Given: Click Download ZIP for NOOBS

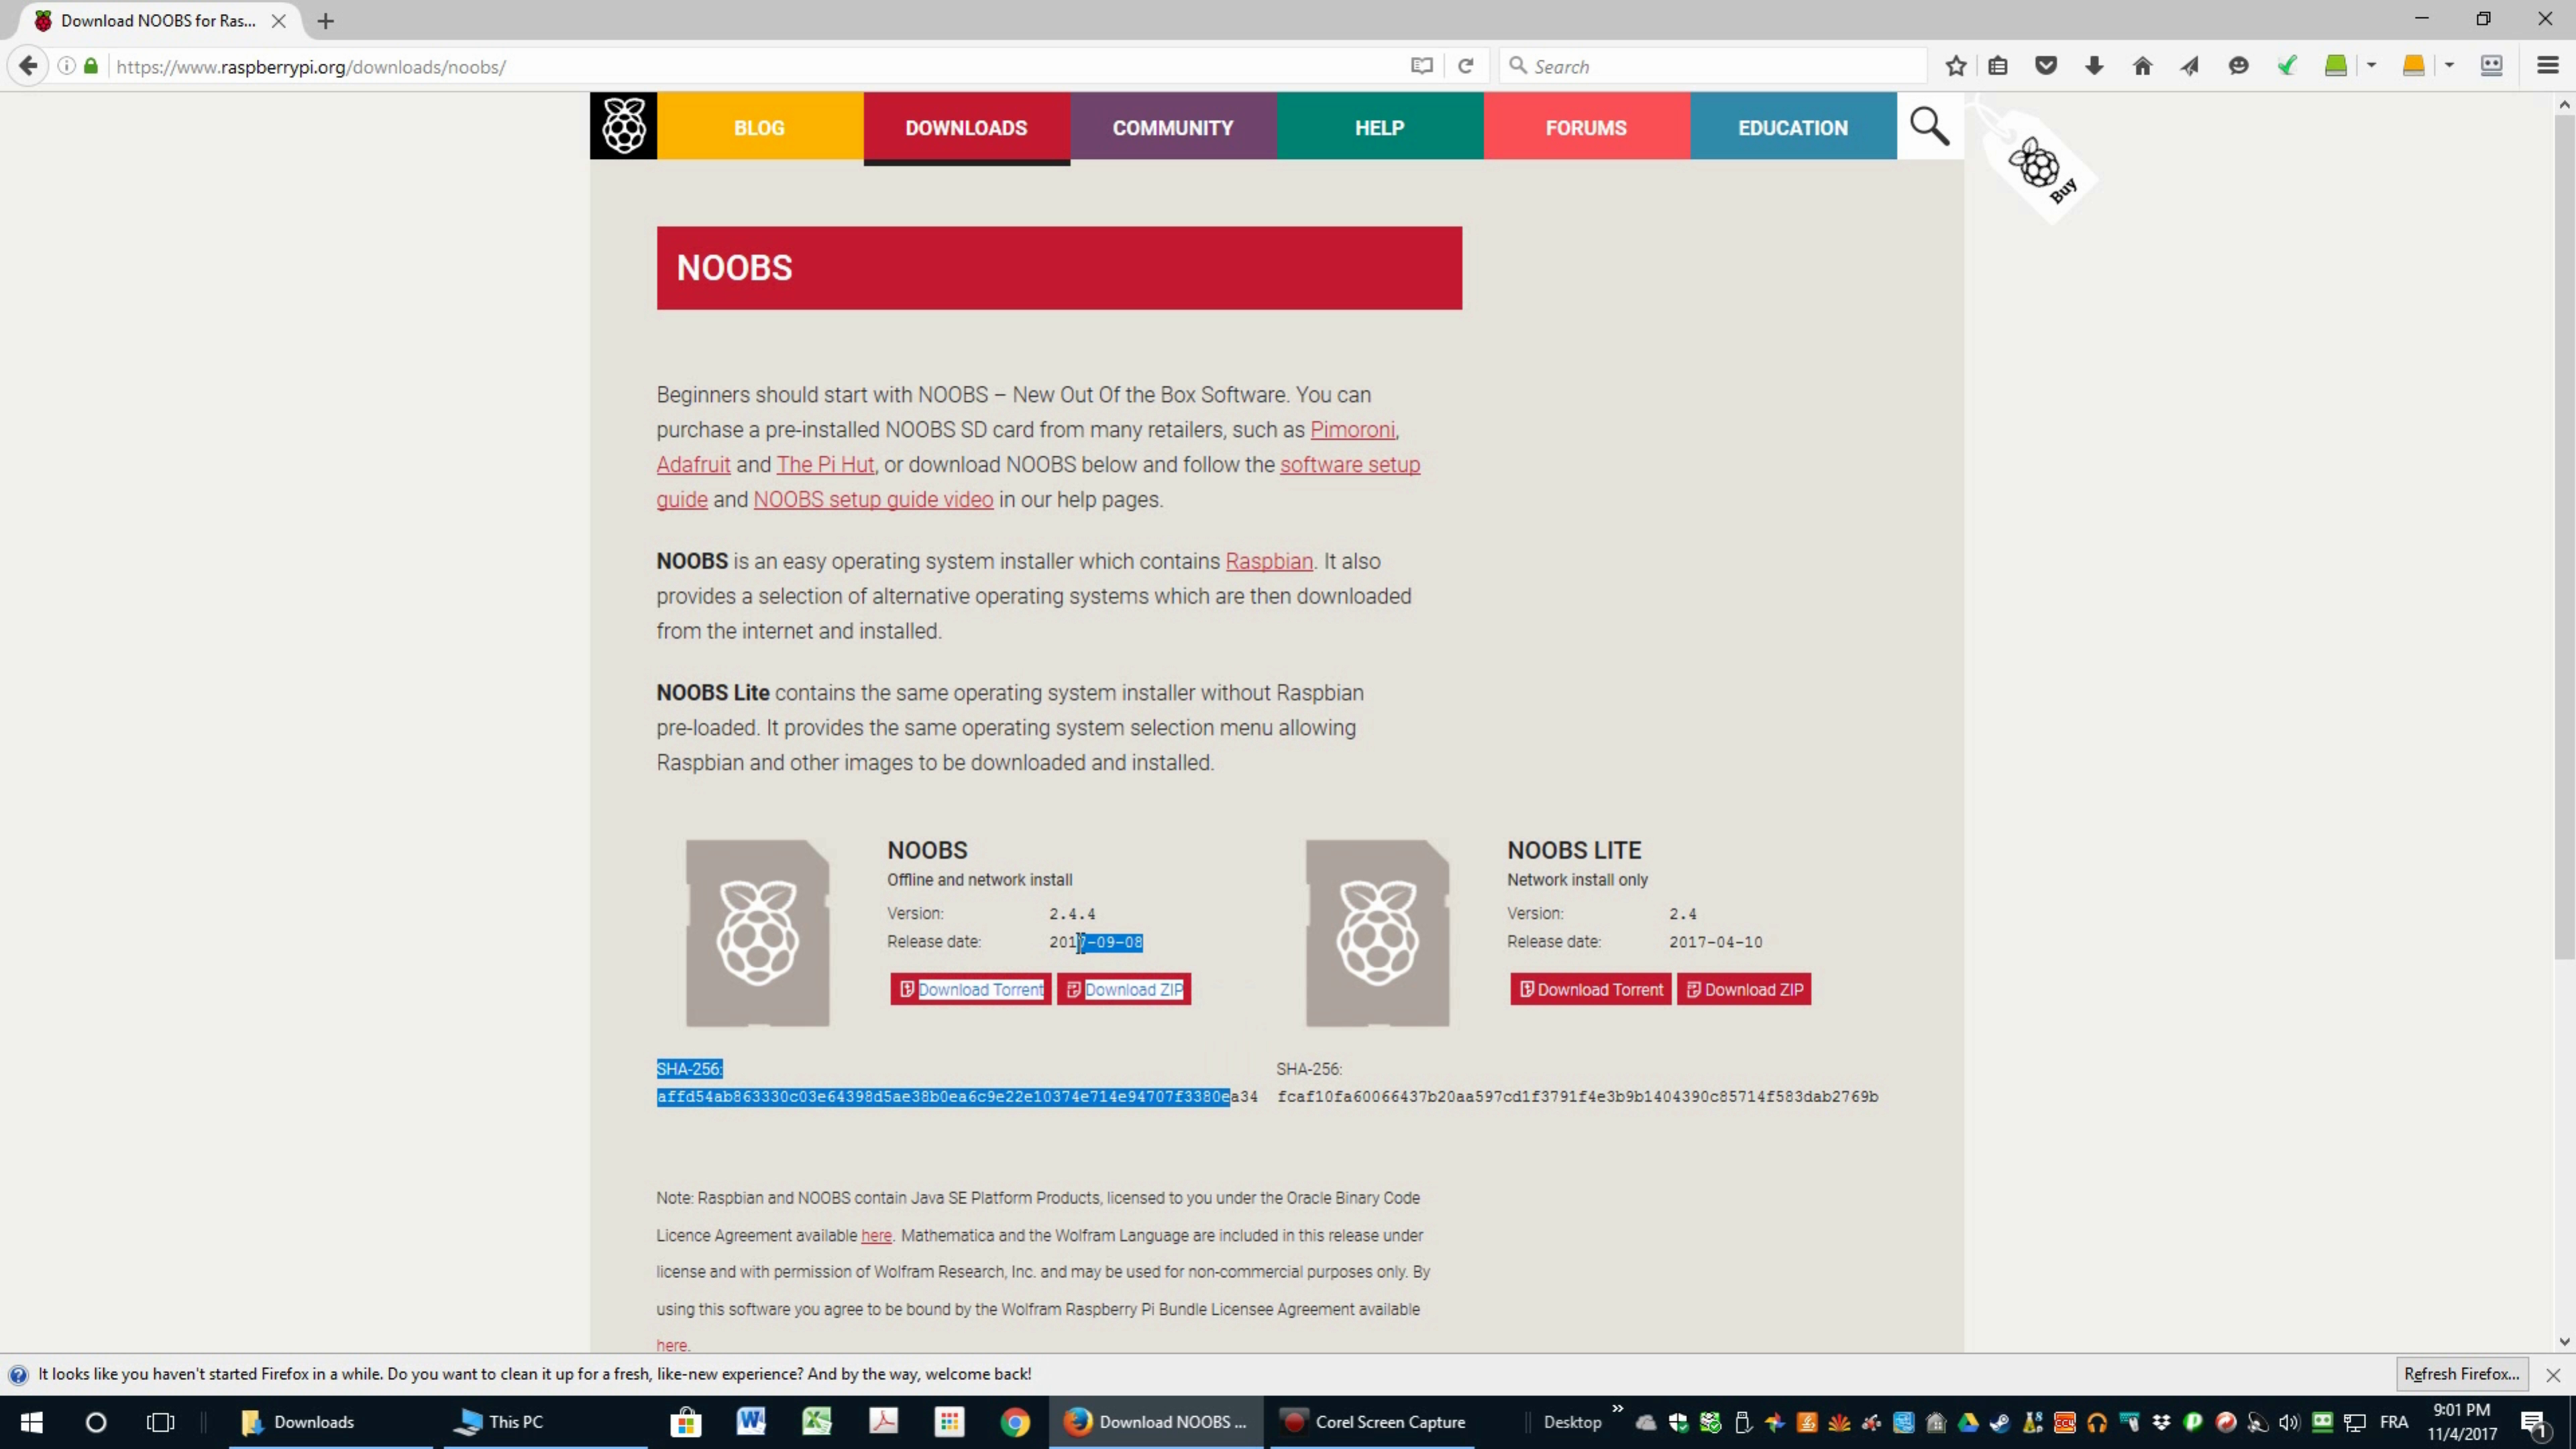Looking at the screenshot, I should click(1124, 989).
